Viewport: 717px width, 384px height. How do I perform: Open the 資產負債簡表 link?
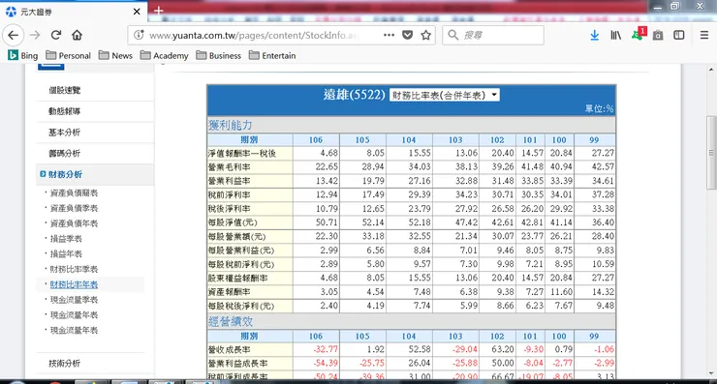coord(74,192)
